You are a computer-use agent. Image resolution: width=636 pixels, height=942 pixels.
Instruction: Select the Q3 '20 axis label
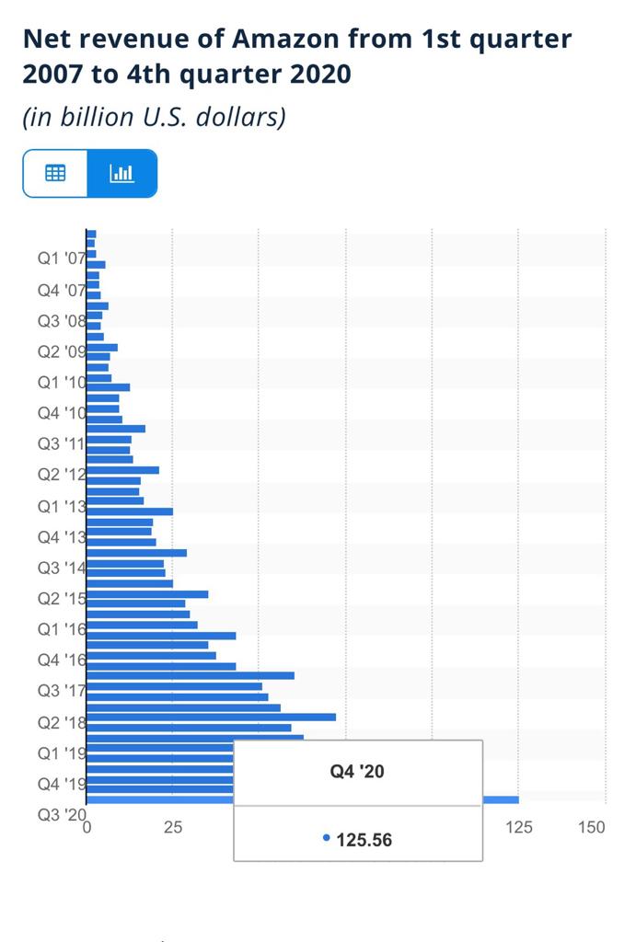pos(62,815)
